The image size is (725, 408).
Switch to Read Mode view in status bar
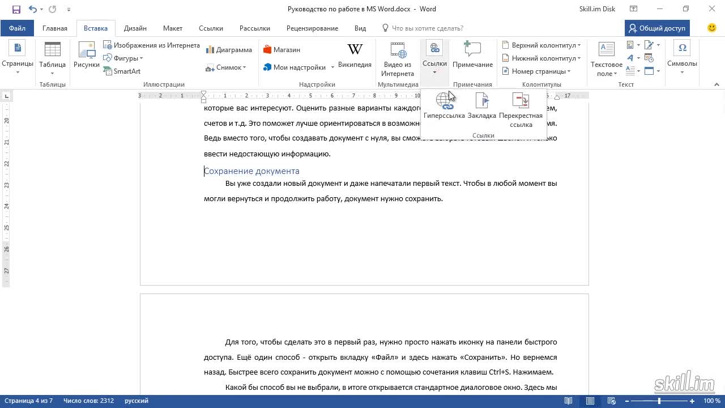[x=568, y=401]
